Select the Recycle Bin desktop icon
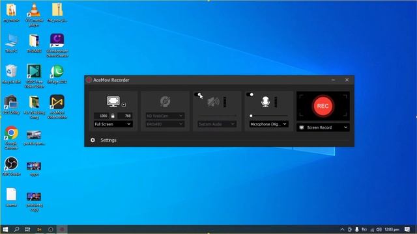 point(11,73)
